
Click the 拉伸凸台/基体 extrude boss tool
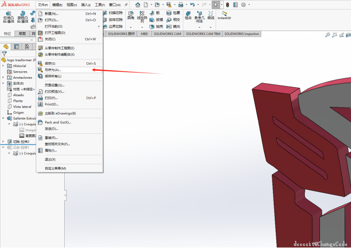8,16
